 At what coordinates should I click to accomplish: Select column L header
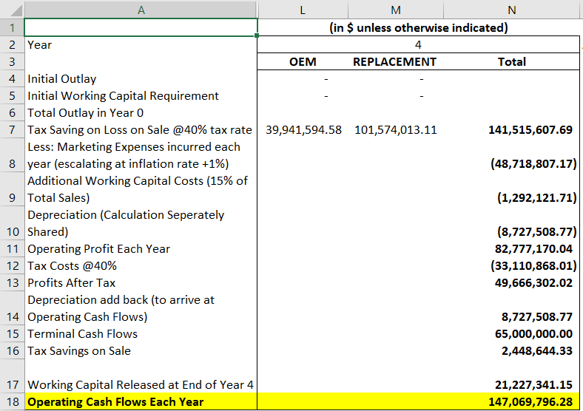(x=302, y=9)
